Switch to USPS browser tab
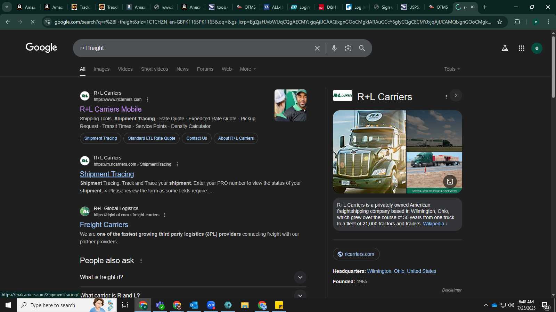This screenshot has height=312, width=556. tap(410, 7)
